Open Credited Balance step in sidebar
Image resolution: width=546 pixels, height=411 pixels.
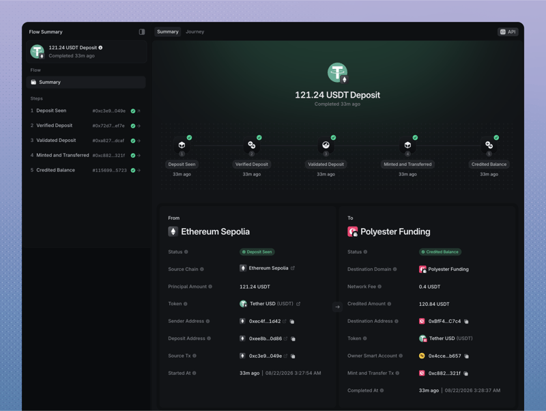[86, 170]
